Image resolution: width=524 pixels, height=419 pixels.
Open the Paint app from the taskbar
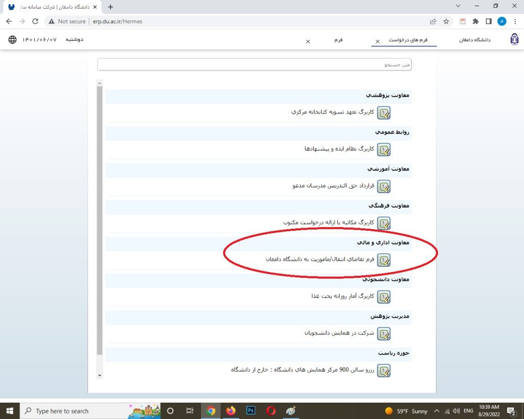click(291, 411)
